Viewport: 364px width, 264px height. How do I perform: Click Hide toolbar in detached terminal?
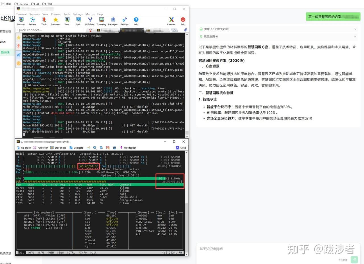(x=128, y=148)
